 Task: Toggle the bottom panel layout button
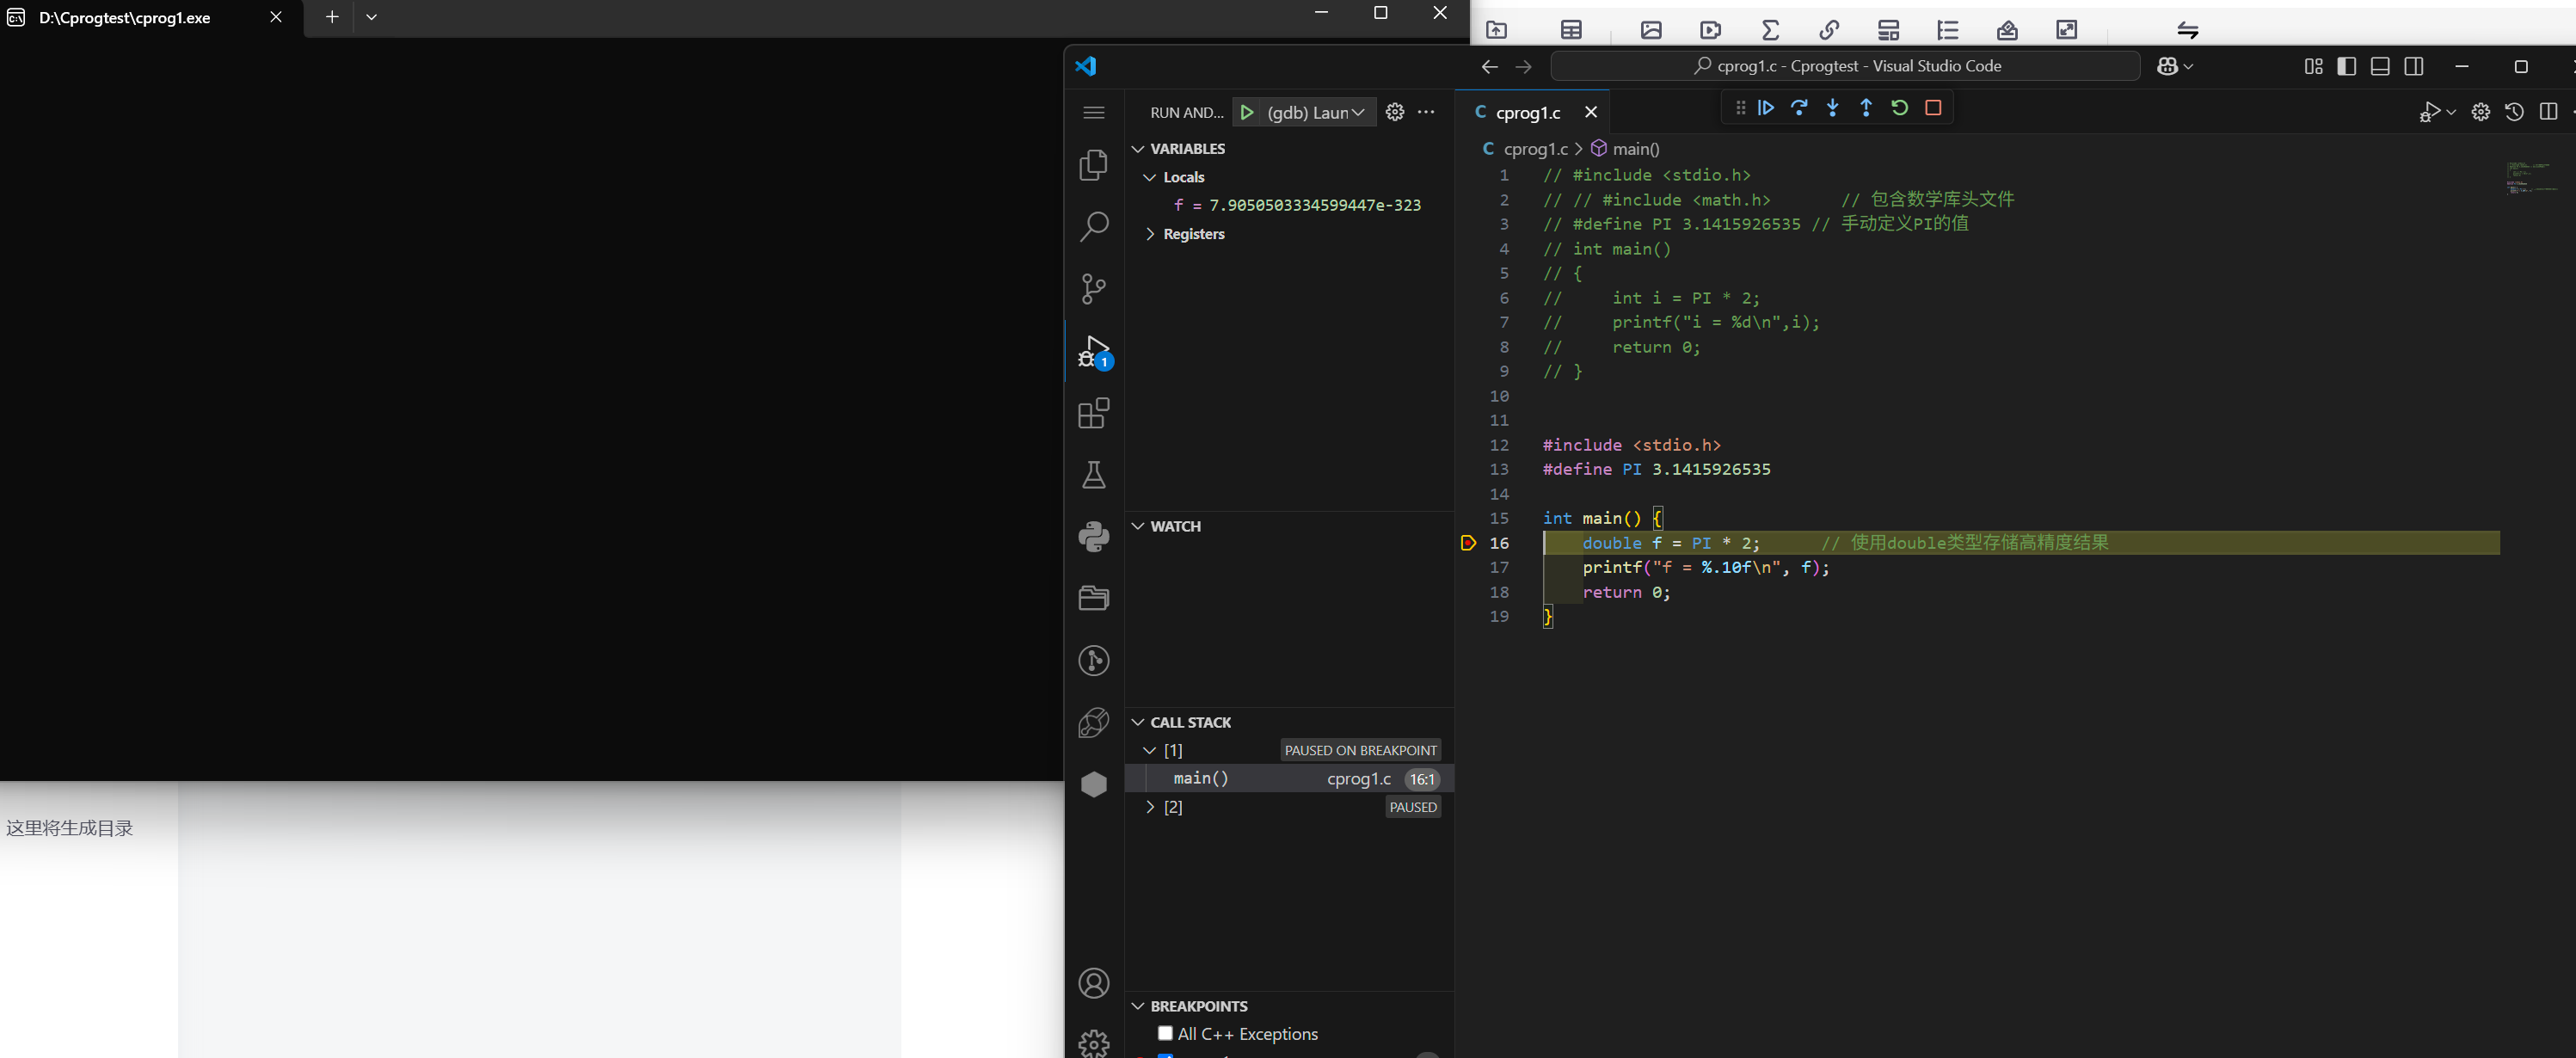pyautogui.click(x=2380, y=66)
